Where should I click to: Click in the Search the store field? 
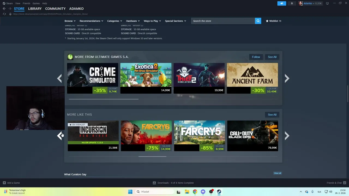coord(223,21)
